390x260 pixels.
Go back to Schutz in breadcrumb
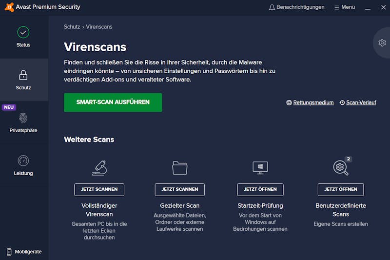pos(72,27)
